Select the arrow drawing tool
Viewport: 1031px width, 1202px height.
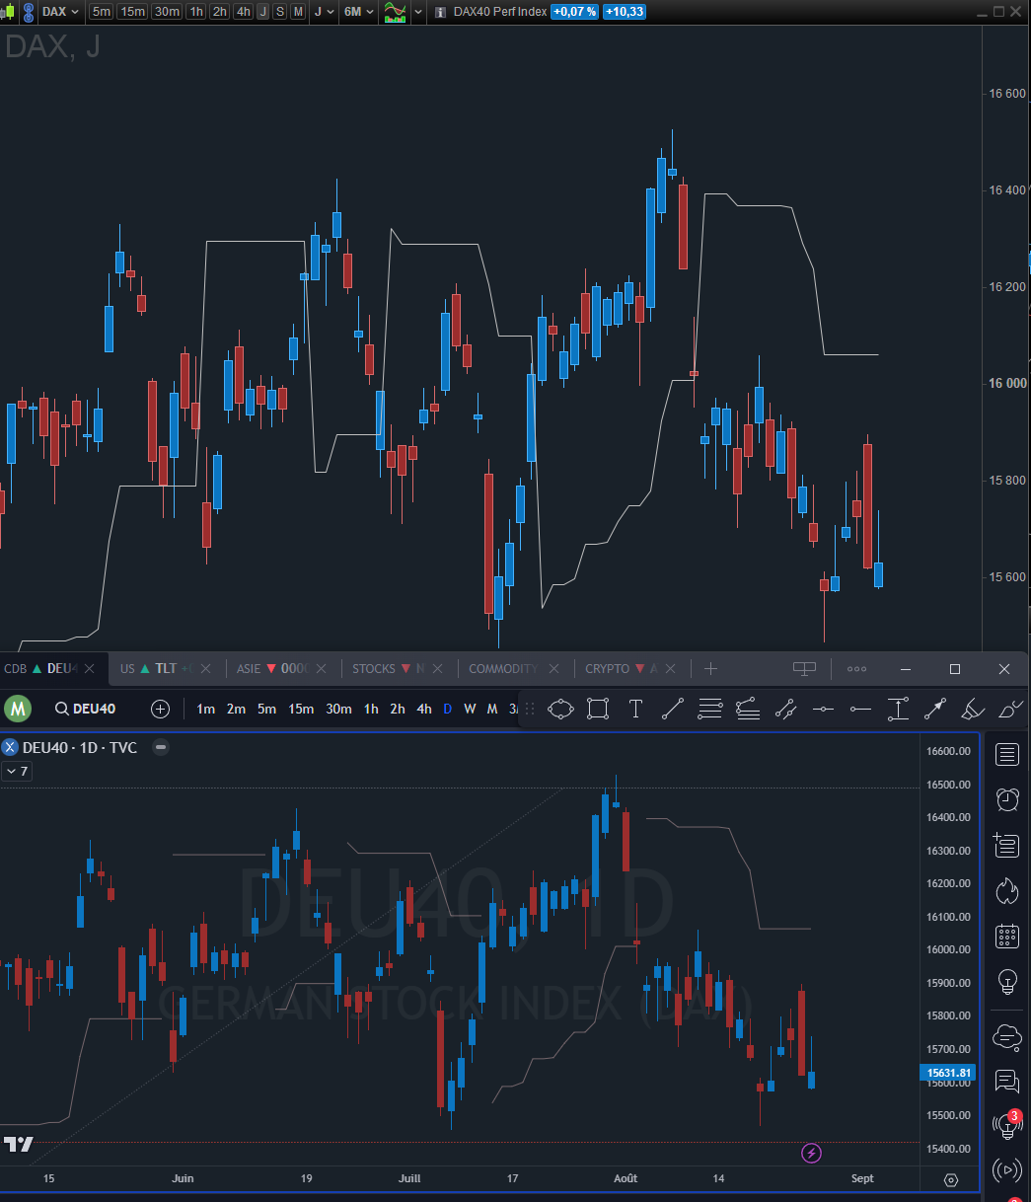pyautogui.click(x=935, y=709)
